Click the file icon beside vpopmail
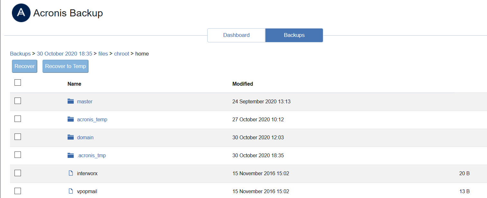 pos(70,191)
